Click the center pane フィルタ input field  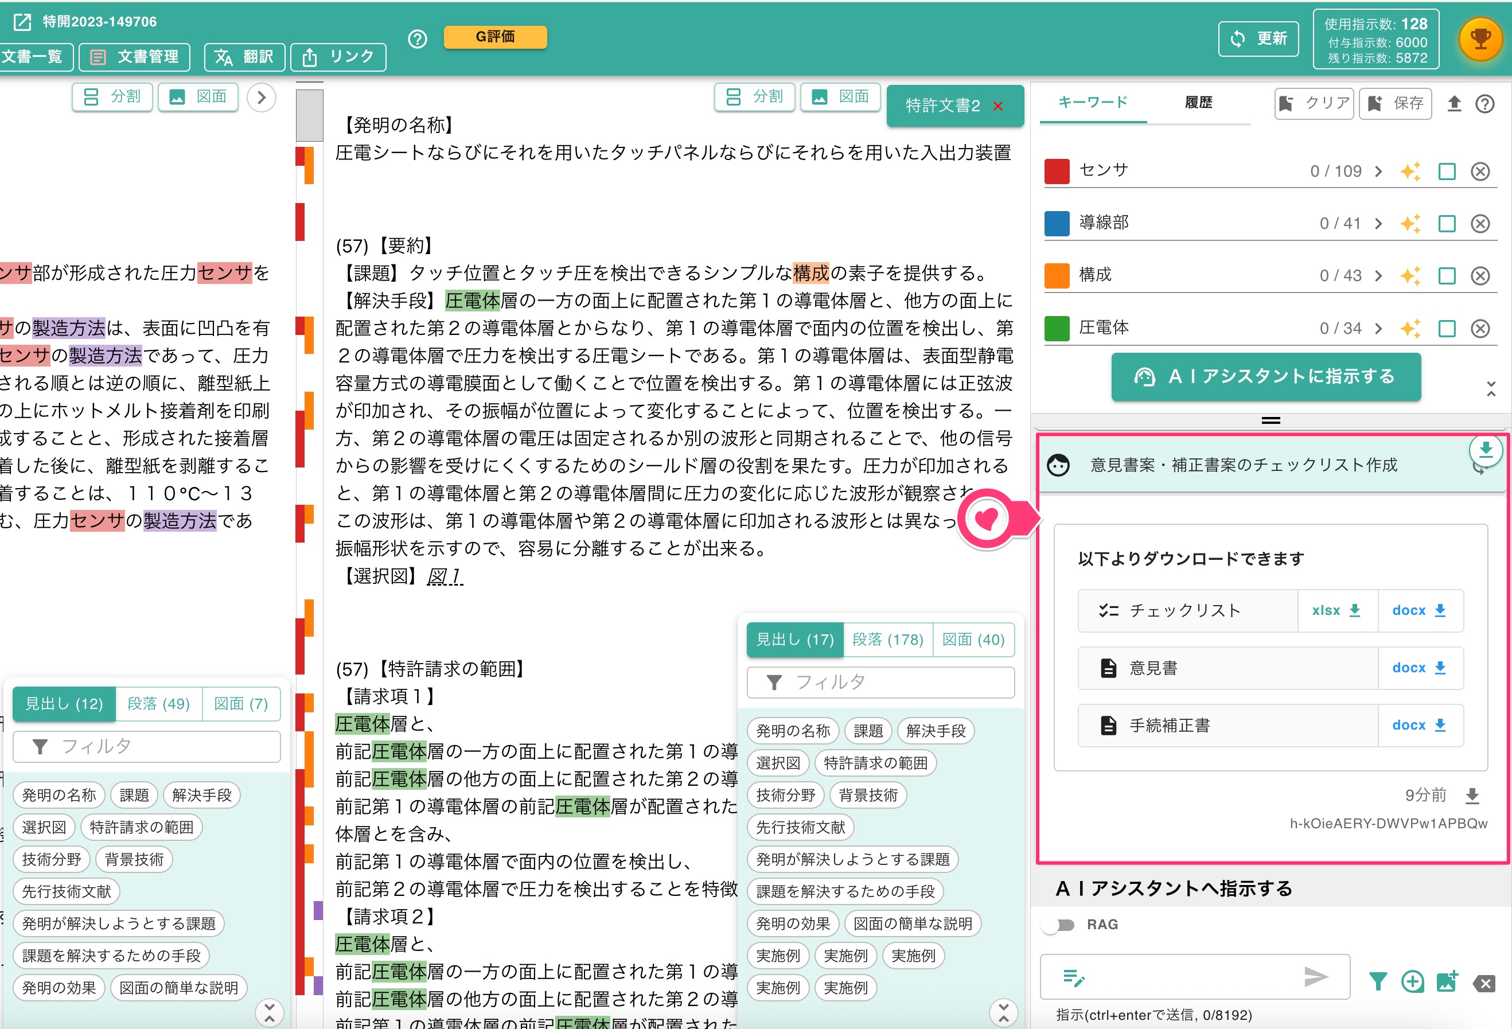(x=880, y=683)
